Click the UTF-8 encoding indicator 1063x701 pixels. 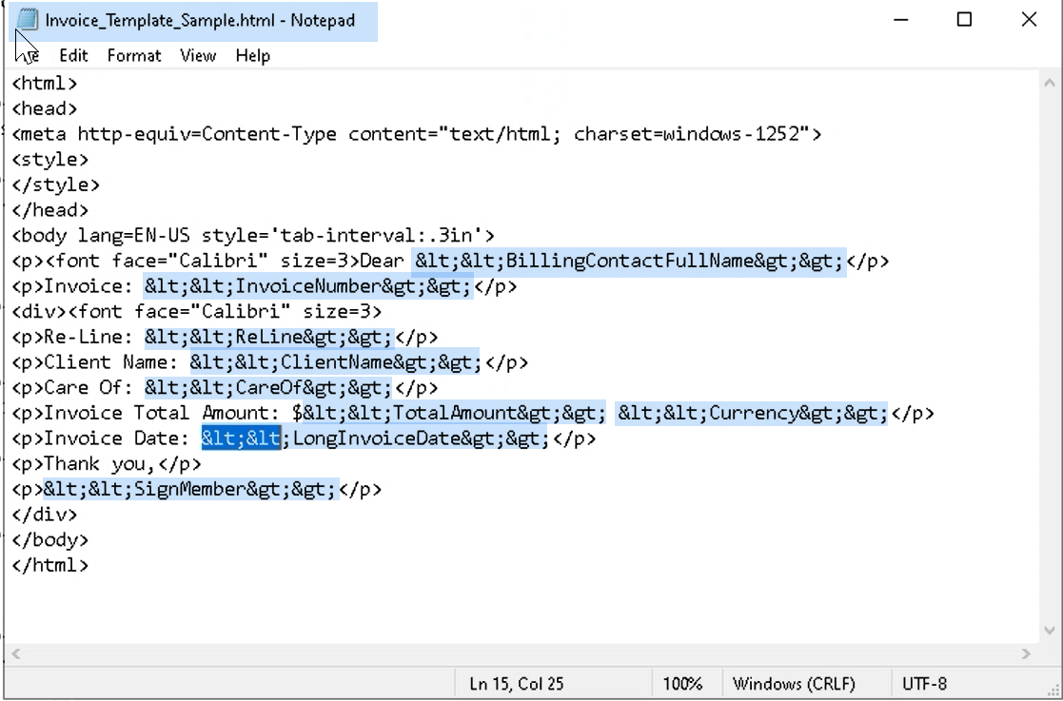[925, 683]
